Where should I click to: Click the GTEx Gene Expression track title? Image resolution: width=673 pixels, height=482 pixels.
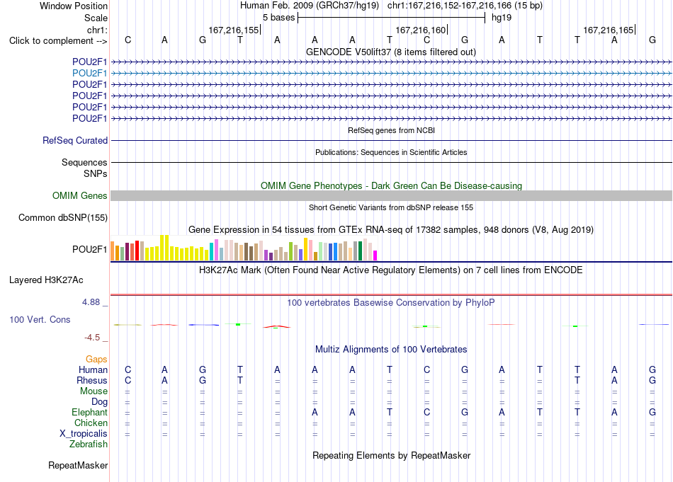(x=391, y=230)
